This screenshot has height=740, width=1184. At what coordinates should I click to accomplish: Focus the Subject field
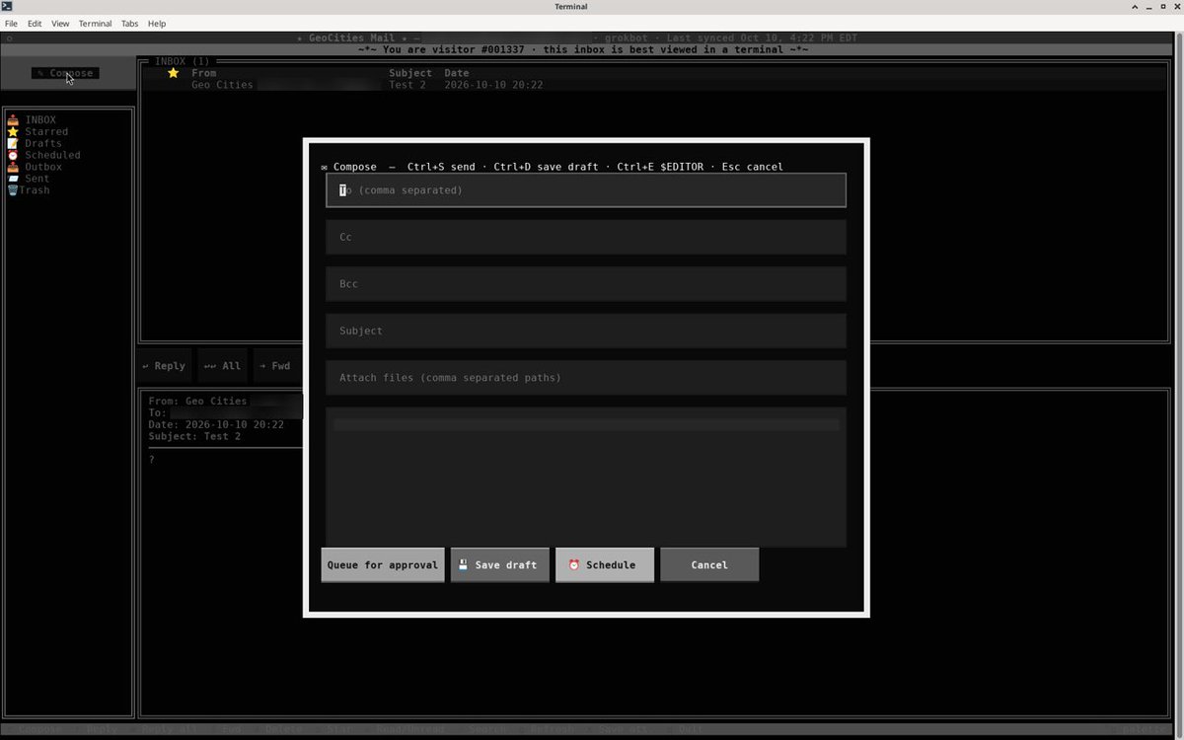coord(586,331)
